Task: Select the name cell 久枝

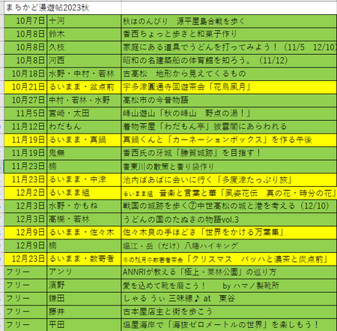Action: tap(84, 47)
